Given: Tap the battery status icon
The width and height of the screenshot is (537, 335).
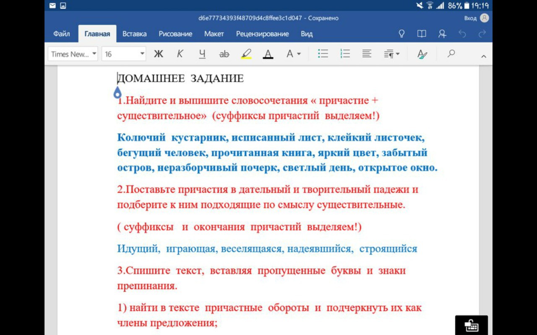Looking at the screenshot, I should 466,5.
